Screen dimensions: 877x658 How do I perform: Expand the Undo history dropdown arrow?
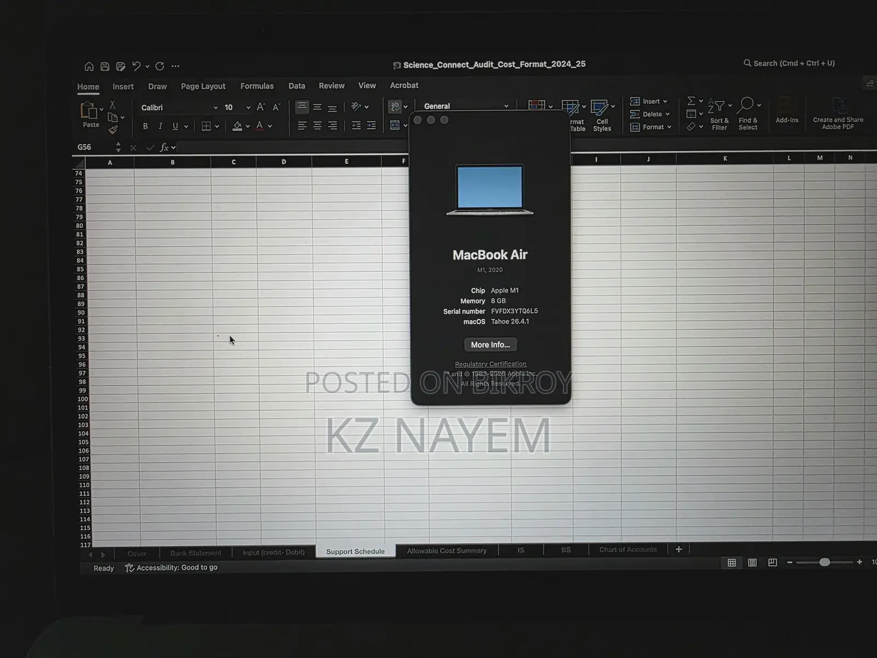click(147, 67)
